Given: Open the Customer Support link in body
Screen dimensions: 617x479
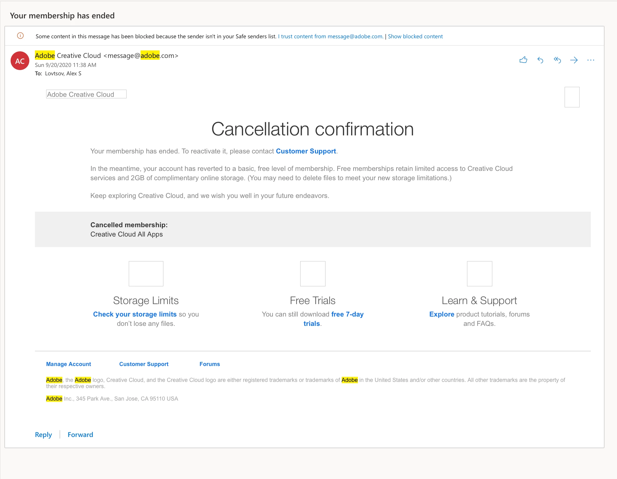Looking at the screenshot, I should (306, 151).
